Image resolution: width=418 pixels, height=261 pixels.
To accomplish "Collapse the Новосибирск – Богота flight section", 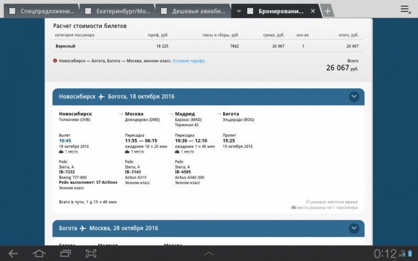I will pos(354,97).
